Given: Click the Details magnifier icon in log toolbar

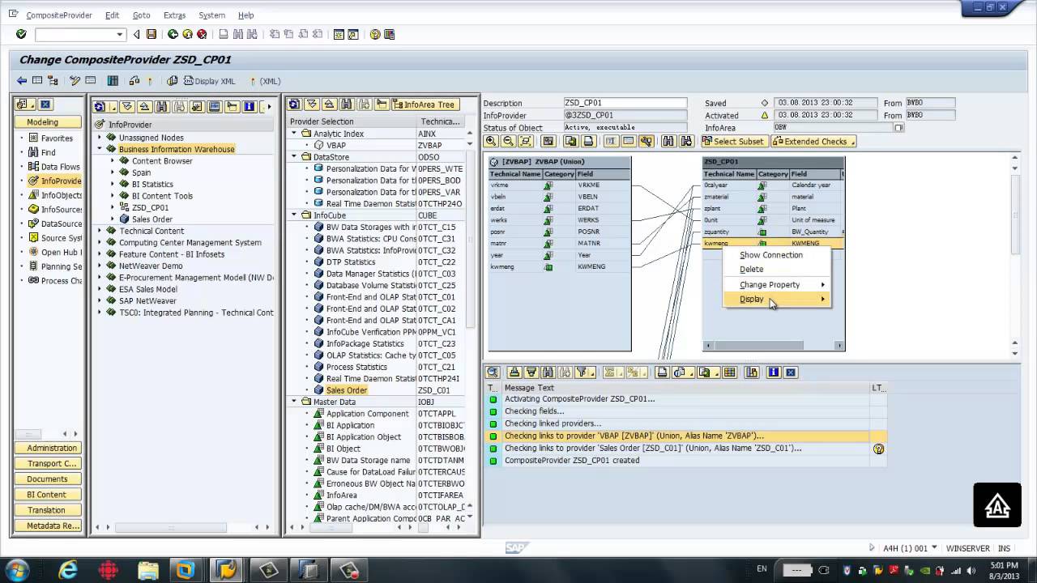Looking at the screenshot, I should (492, 372).
